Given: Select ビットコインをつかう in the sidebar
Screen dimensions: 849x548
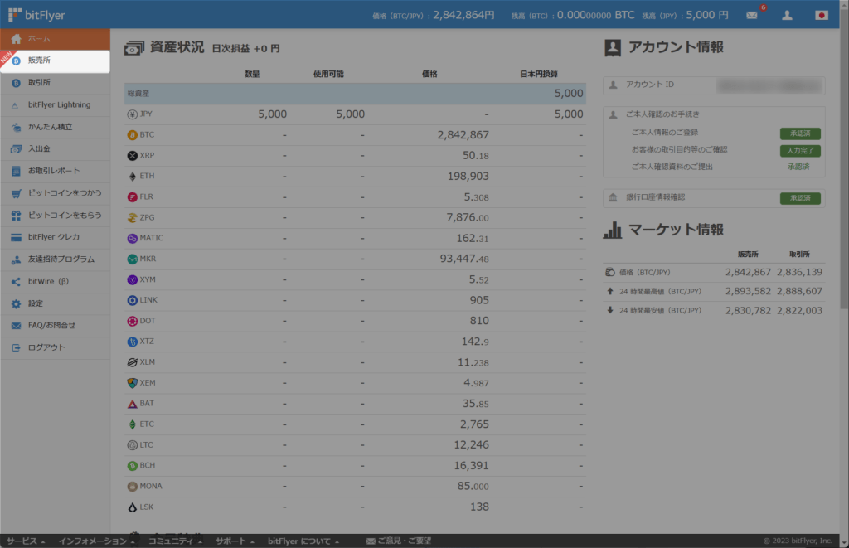Looking at the screenshot, I should pos(56,193).
